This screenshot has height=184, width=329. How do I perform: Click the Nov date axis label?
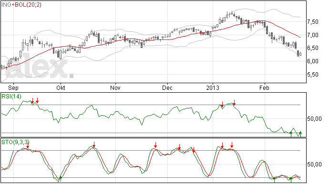coord(115,87)
